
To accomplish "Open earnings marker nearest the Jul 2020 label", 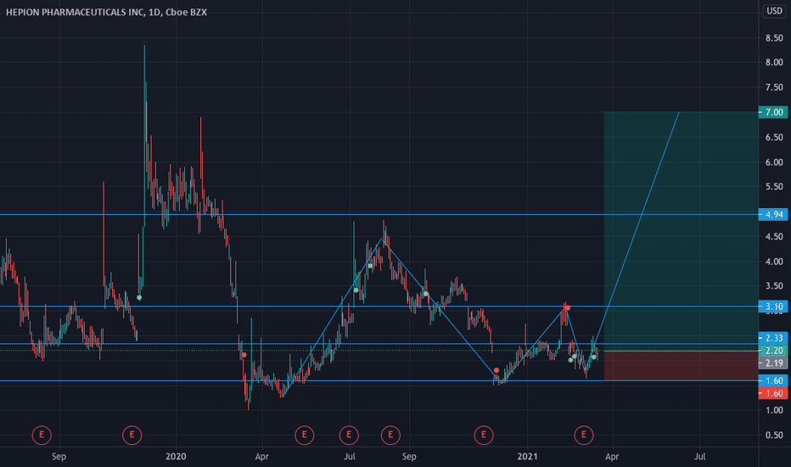I will click(x=349, y=435).
